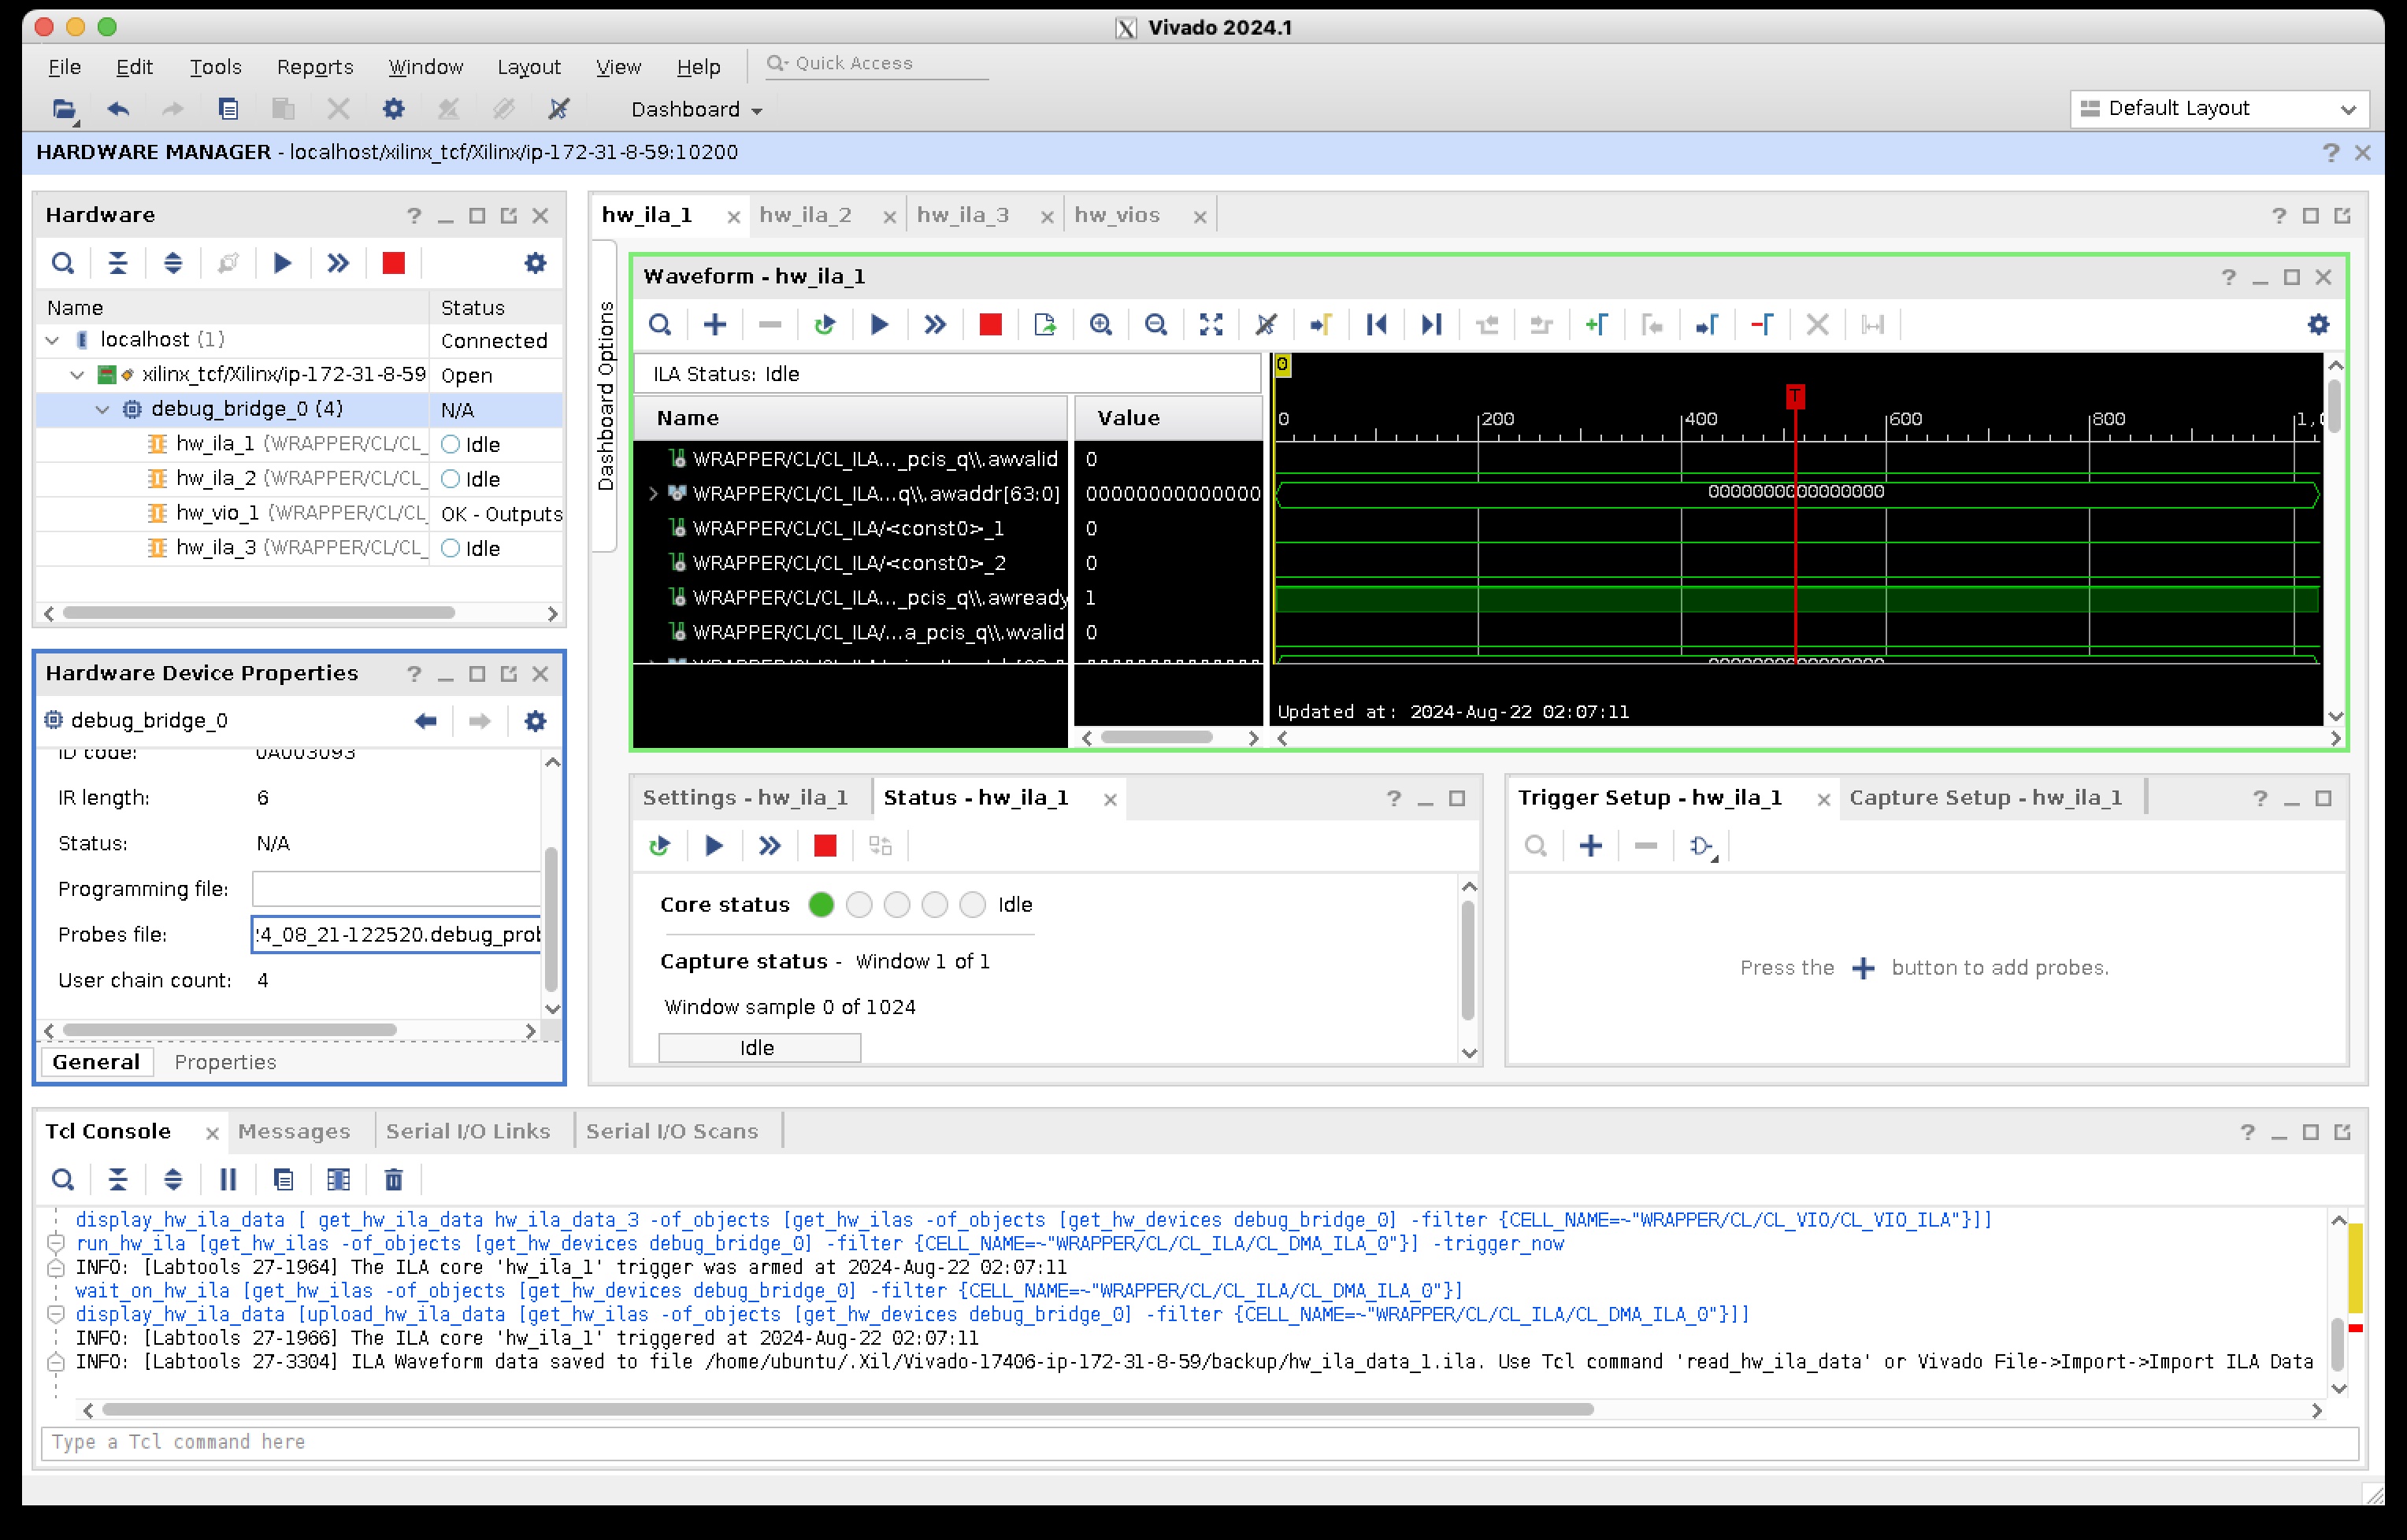Open vertical Dashboard Options tab

click(x=605, y=396)
